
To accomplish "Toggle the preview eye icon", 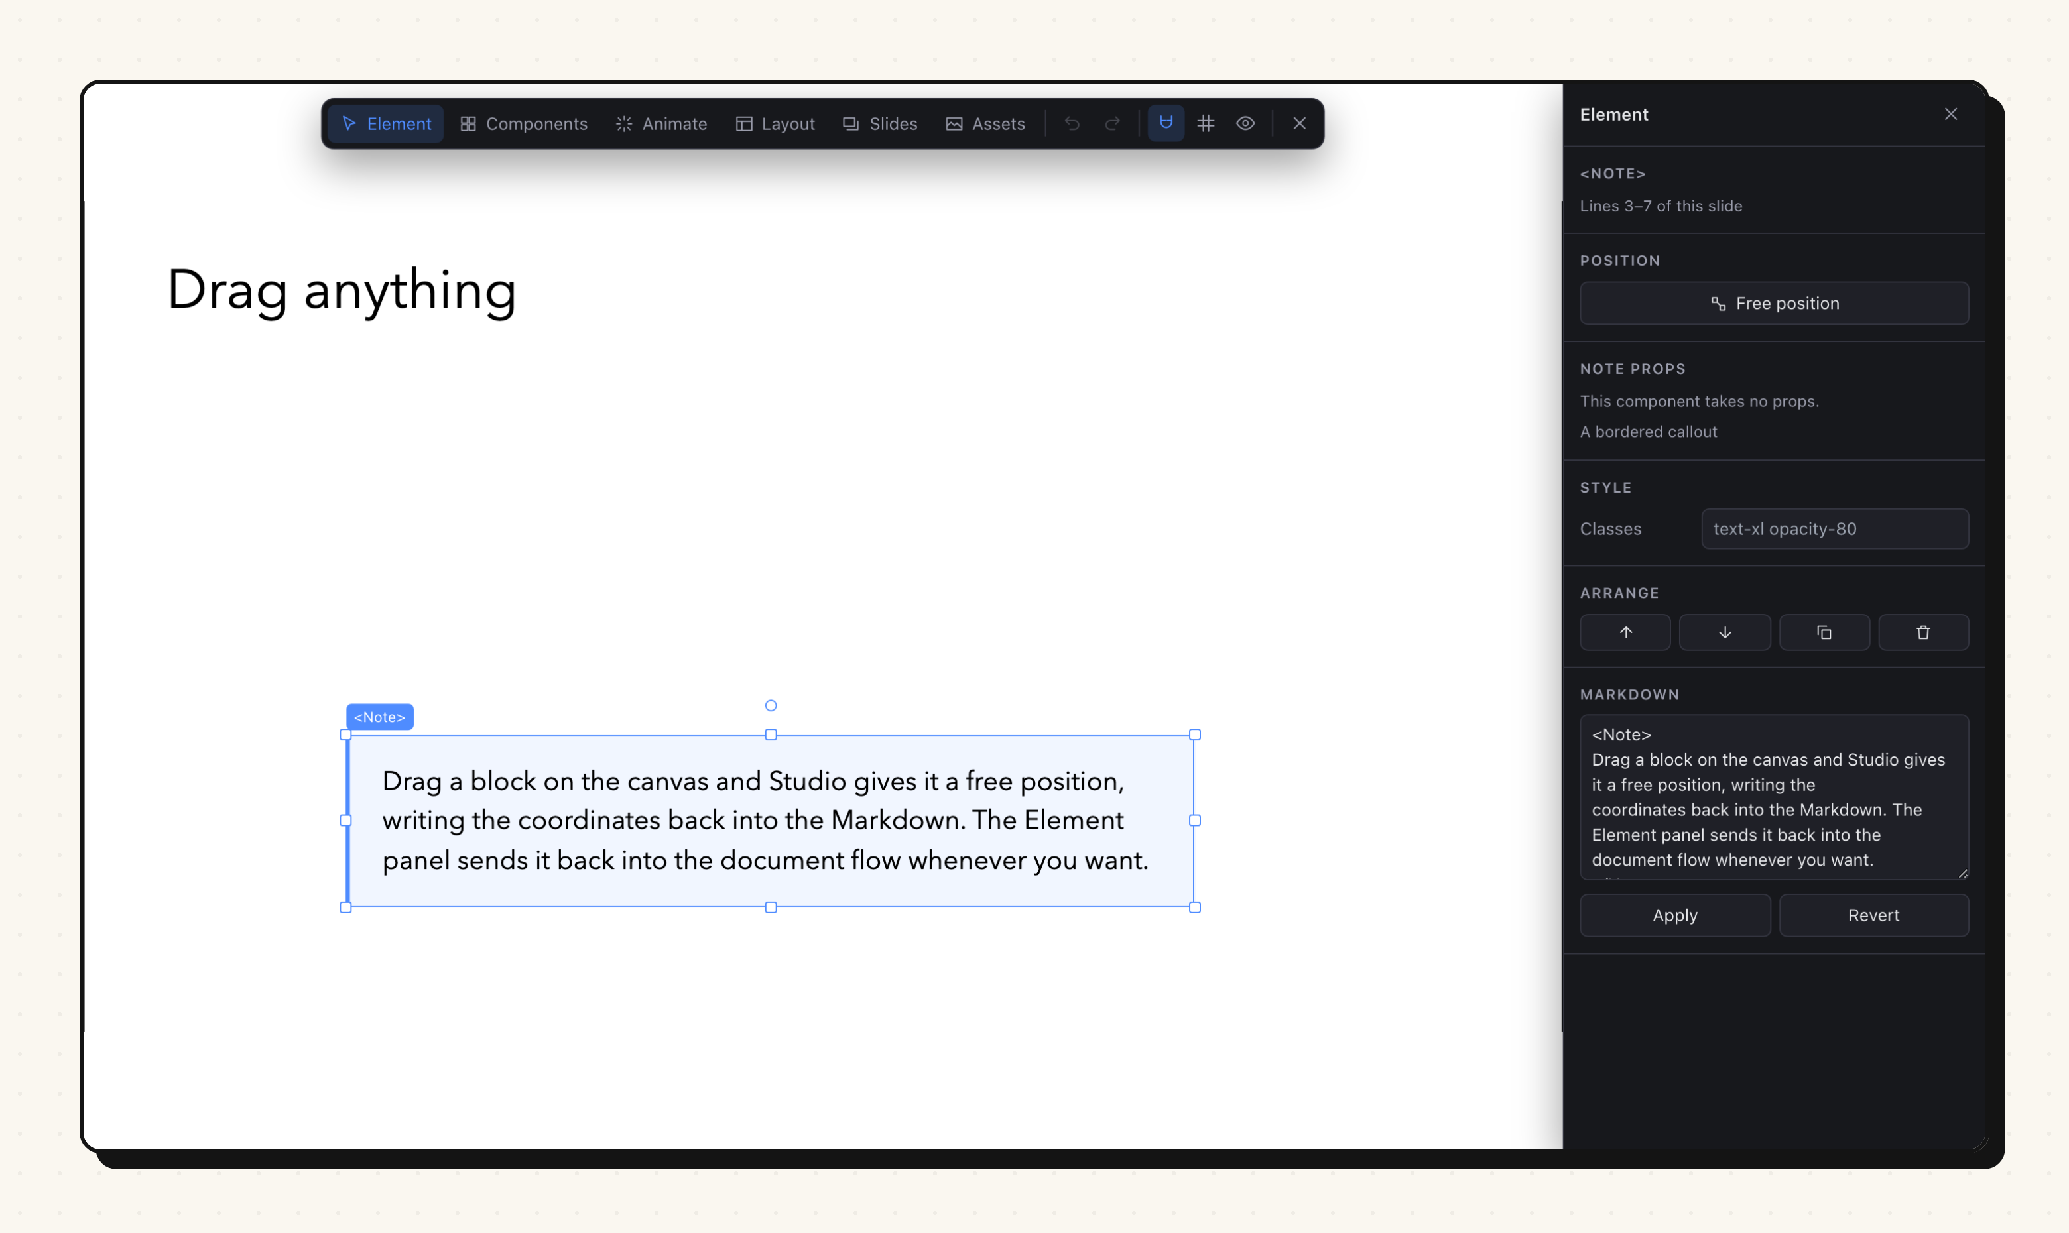I will (x=1245, y=124).
